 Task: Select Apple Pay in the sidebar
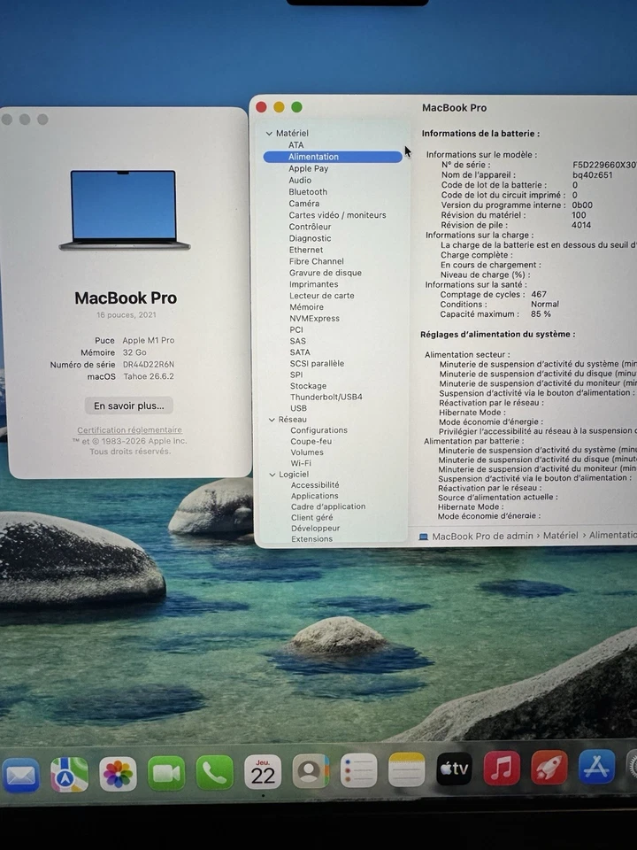(x=309, y=168)
